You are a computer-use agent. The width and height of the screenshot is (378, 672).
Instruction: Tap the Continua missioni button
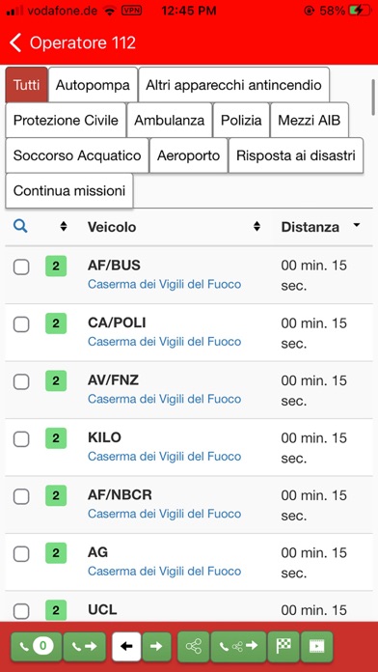pos(69,191)
